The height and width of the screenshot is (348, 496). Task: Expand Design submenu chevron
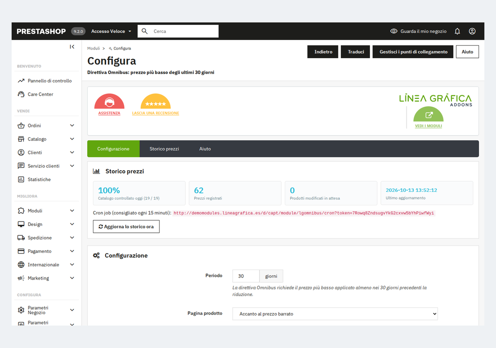coord(72,224)
